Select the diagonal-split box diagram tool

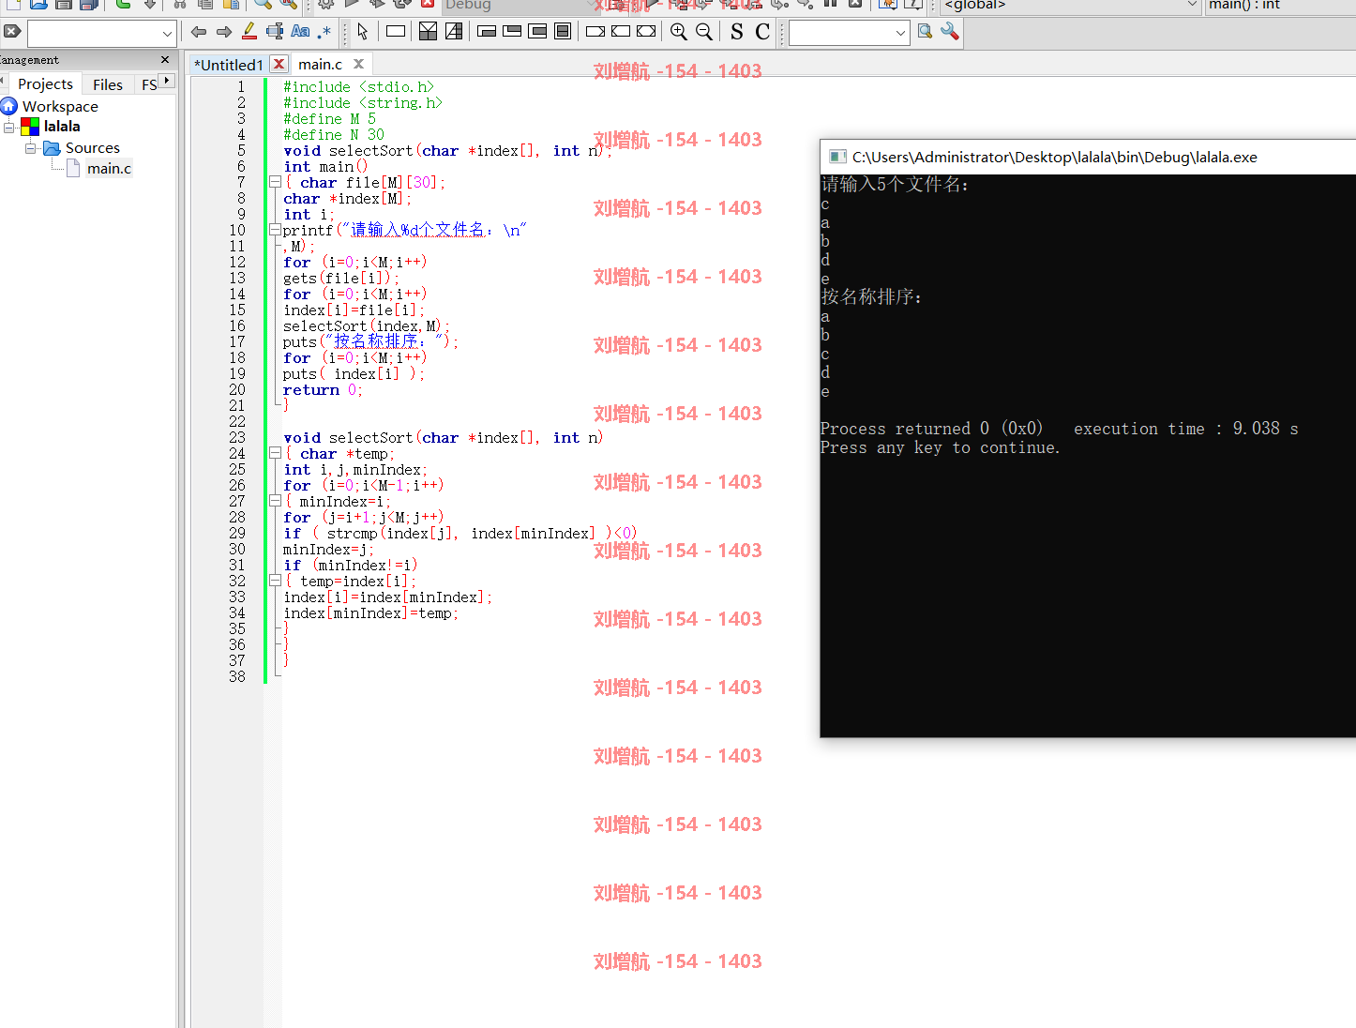[454, 32]
